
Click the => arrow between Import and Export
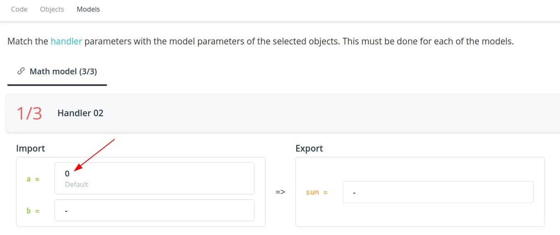(280, 192)
